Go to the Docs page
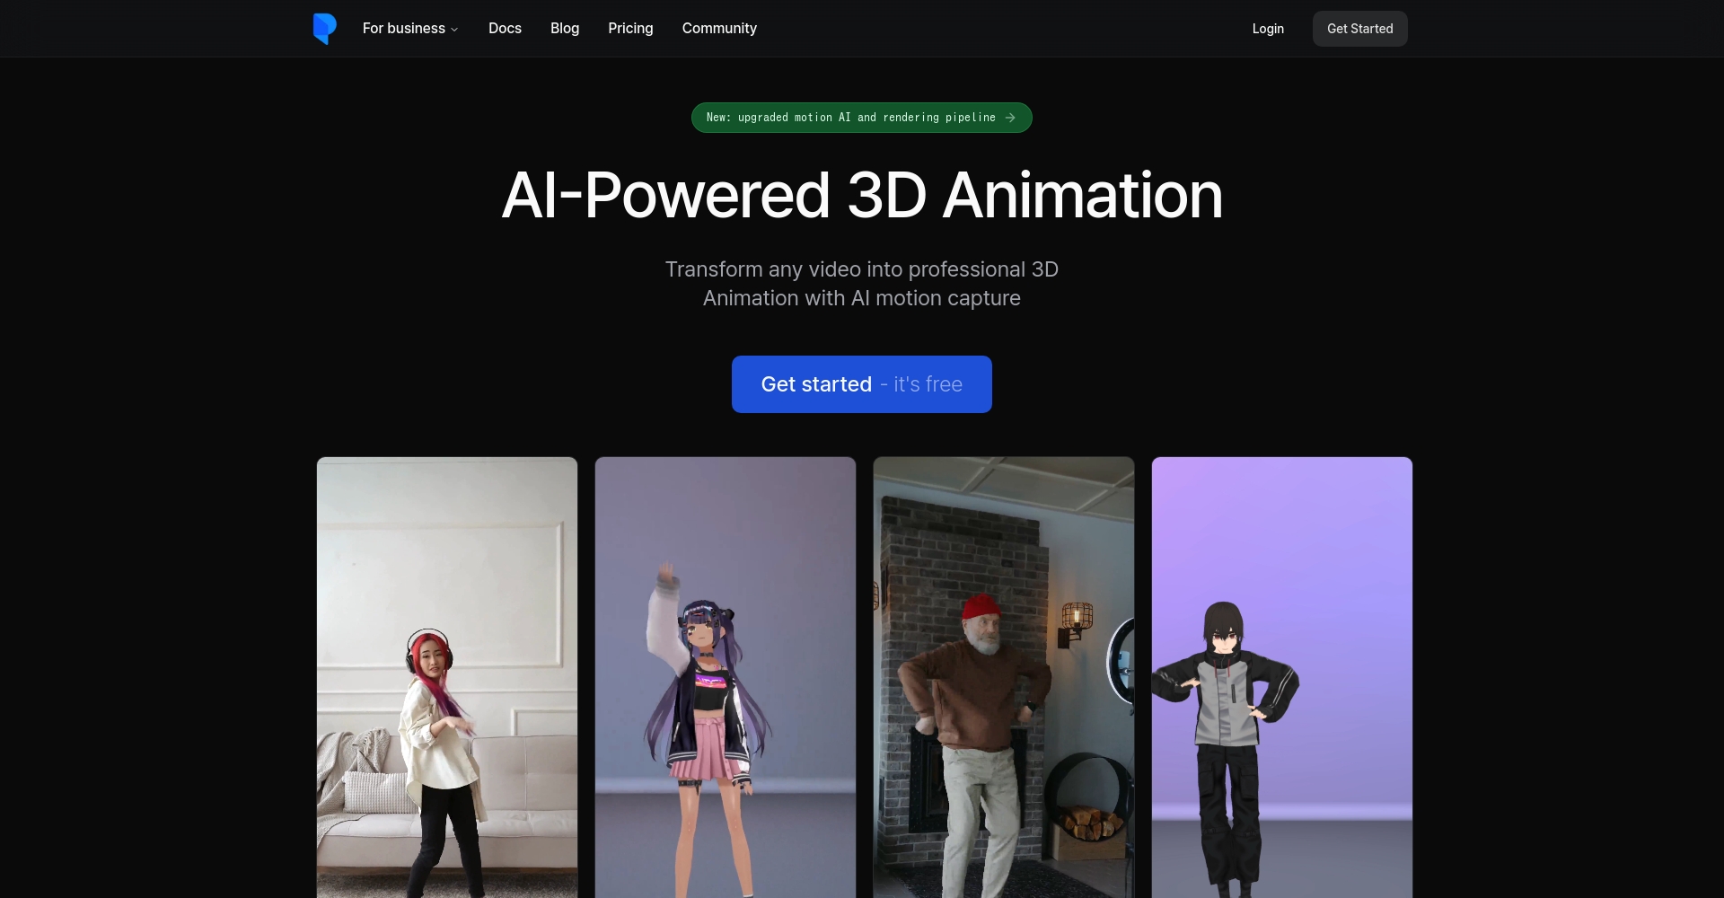Image resolution: width=1724 pixels, height=898 pixels. pyautogui.click(x=505, y=29)
